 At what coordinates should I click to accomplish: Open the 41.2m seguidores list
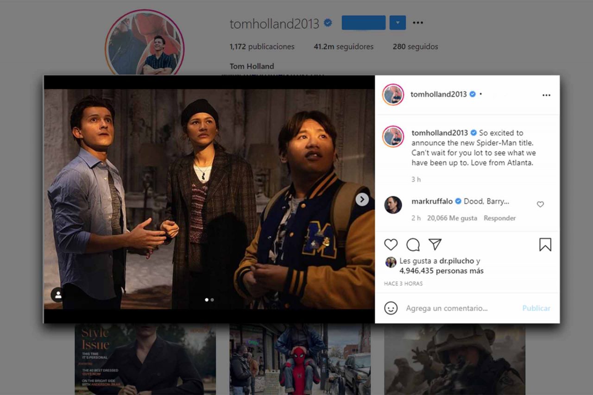pos(343,47)
